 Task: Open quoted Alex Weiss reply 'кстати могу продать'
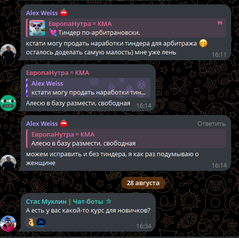[x=88, y=87]
